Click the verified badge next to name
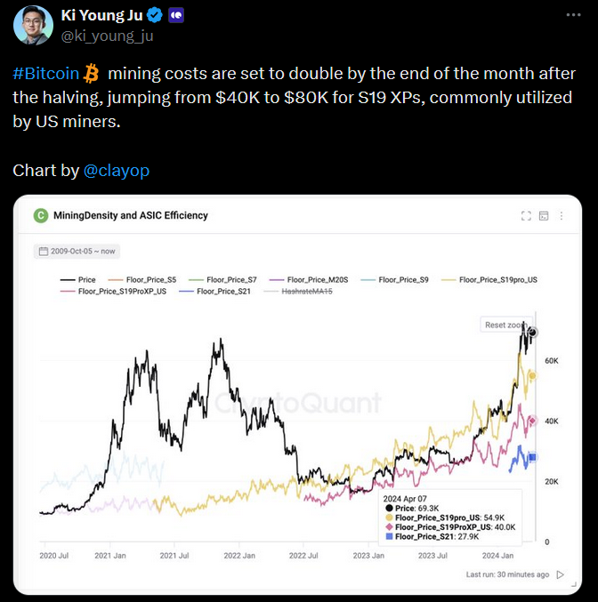Screen dimensions: 598x602 tap(154, 15)
